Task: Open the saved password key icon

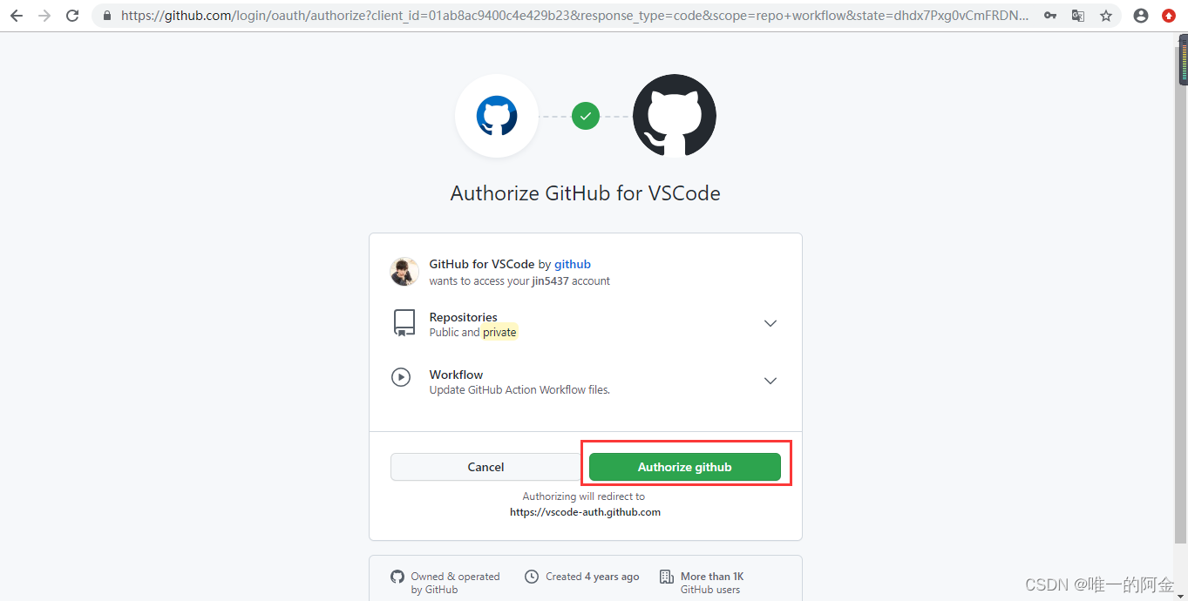Action: [1050, 16]
